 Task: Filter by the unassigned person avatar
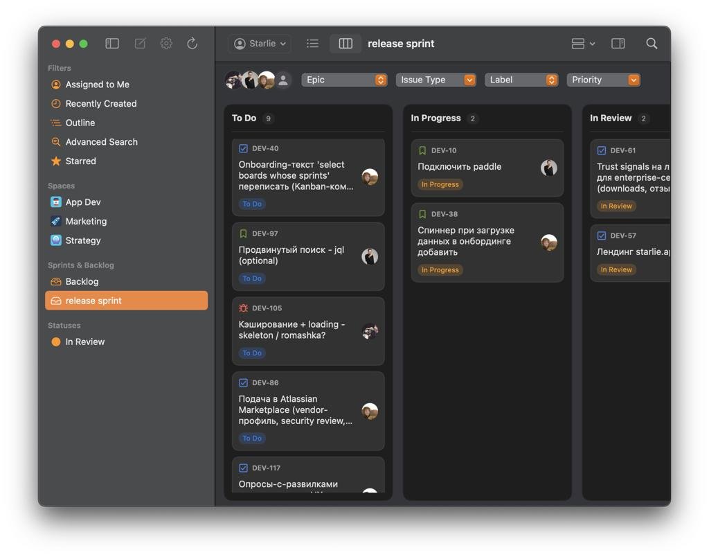click(283, 80)
